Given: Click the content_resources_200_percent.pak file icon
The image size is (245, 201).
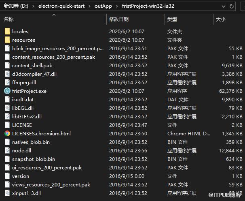Looking at the screenshot, I should click(x=7, y=57).
